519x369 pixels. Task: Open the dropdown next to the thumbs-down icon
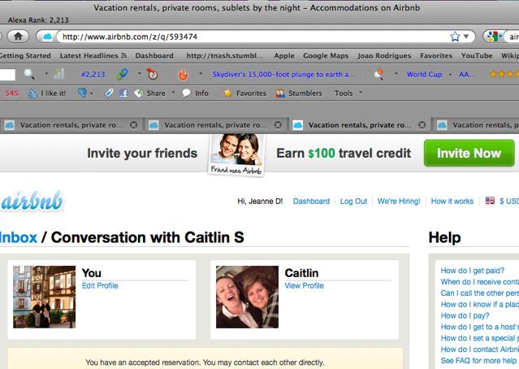pyautogui.click(x=91, y=93)
